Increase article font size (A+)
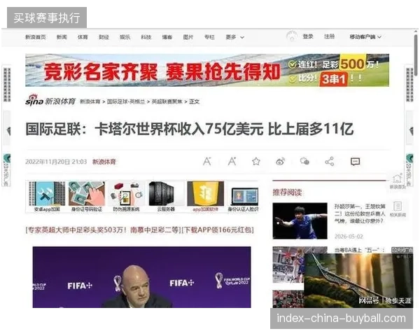The height and width of the screenshot is (336, 420). [232, 161]
